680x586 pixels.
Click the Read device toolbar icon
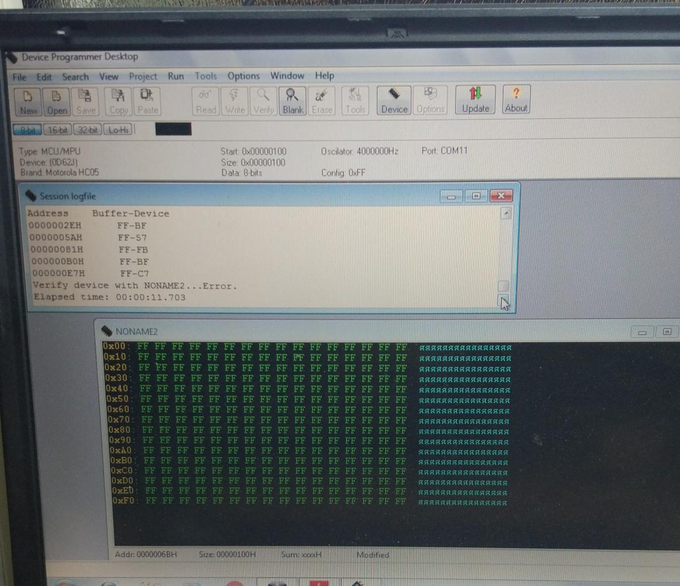point(206,101)
